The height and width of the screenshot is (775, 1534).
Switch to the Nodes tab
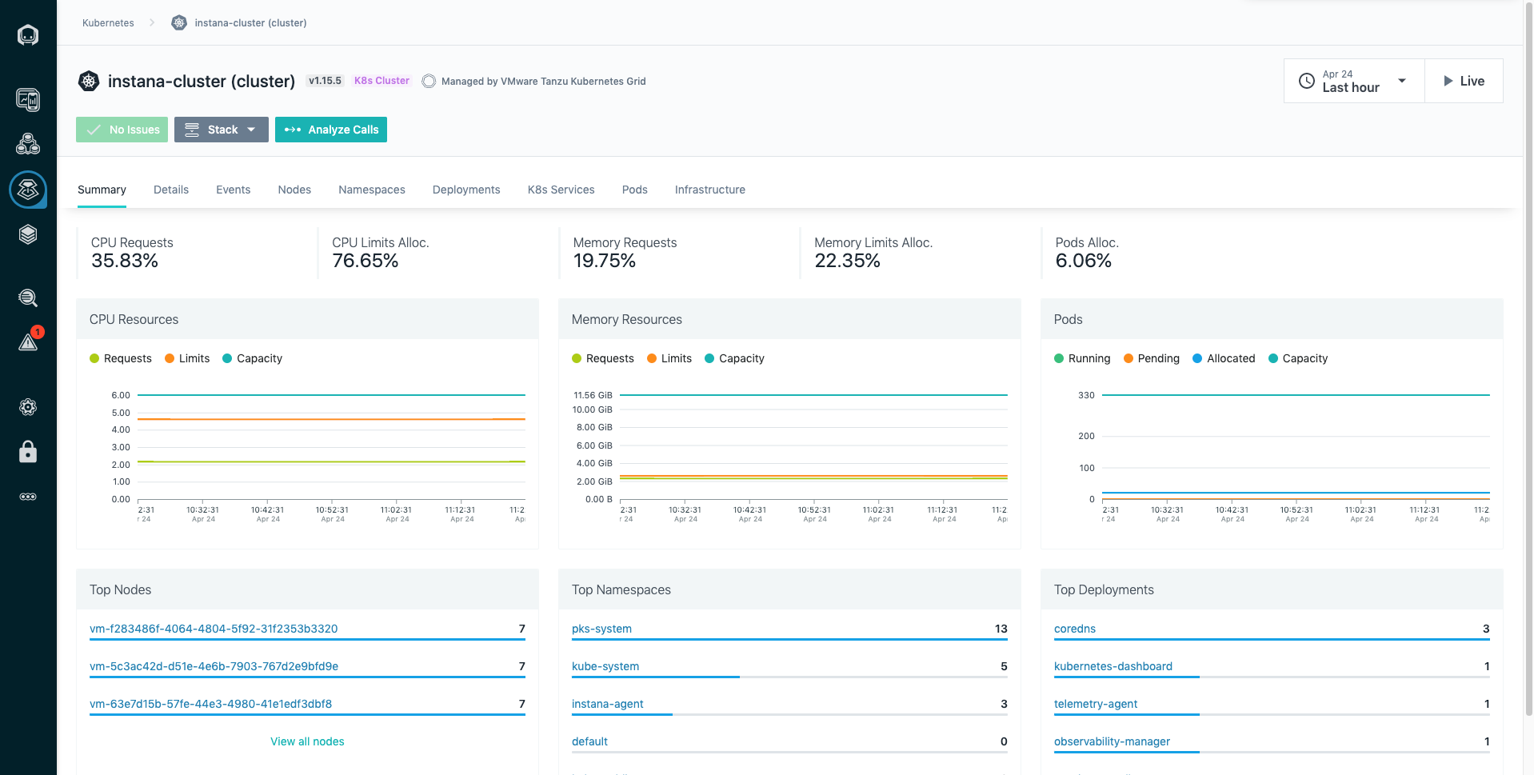coord(294,190)
